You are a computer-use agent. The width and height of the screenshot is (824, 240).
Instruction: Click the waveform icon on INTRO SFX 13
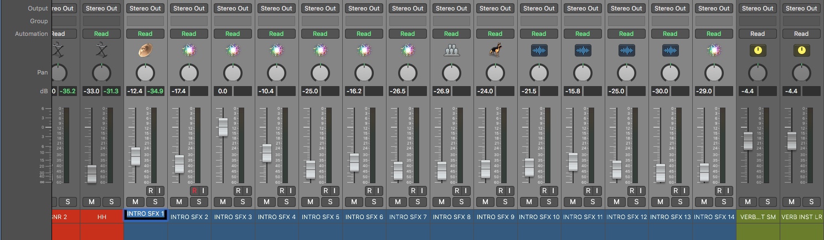pos(670,51)
